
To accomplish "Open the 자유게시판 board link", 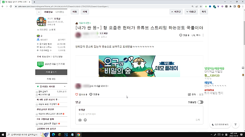I will tap(85, 23).
